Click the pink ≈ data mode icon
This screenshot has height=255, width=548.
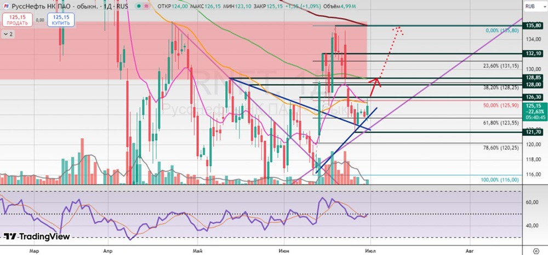point(148,6)
